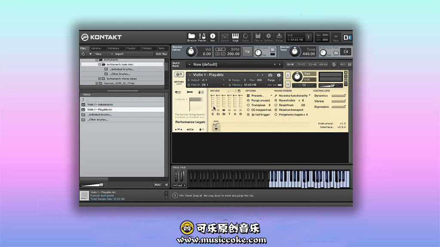This screenshot has width=440, height=247.
Task: Switch to the Monitor tab
Action: [x=131, y=48]
